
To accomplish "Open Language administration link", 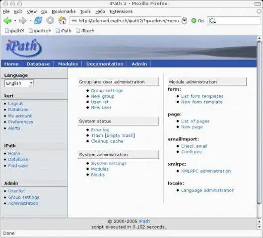I will pos(208,190).
